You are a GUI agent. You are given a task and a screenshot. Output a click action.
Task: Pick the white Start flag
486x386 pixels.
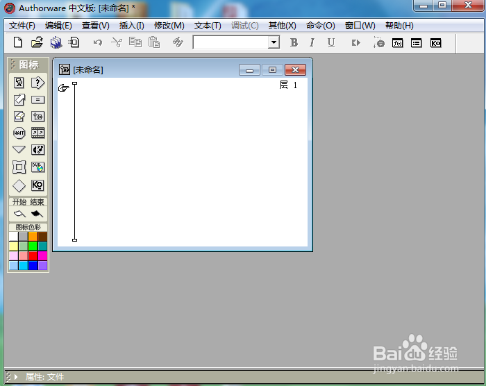click(20, 214)
